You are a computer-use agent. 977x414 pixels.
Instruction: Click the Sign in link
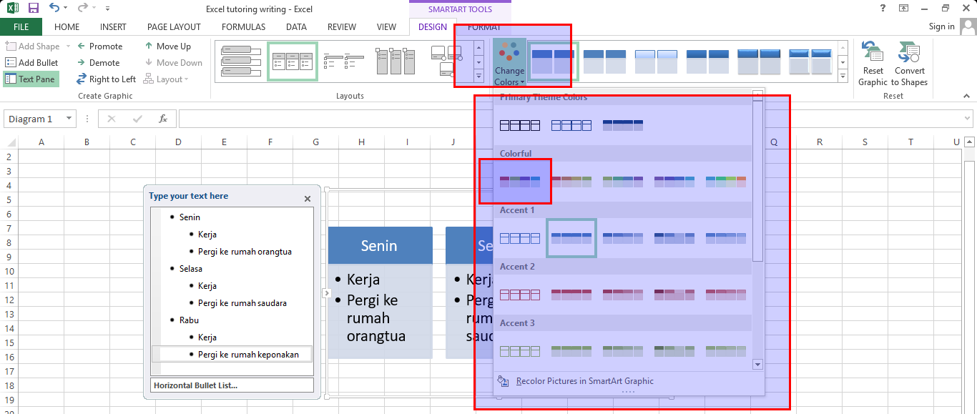941,26
